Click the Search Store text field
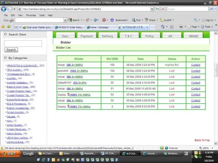This screenshot has width=218, height=163. pos(23,43)
